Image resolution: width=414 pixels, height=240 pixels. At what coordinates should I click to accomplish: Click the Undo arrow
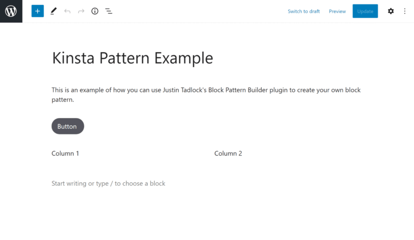click(x=67, y=11)
